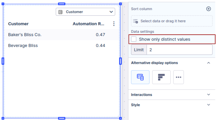Click the Limit value input field
219x120 pixels.
[179, 50]
